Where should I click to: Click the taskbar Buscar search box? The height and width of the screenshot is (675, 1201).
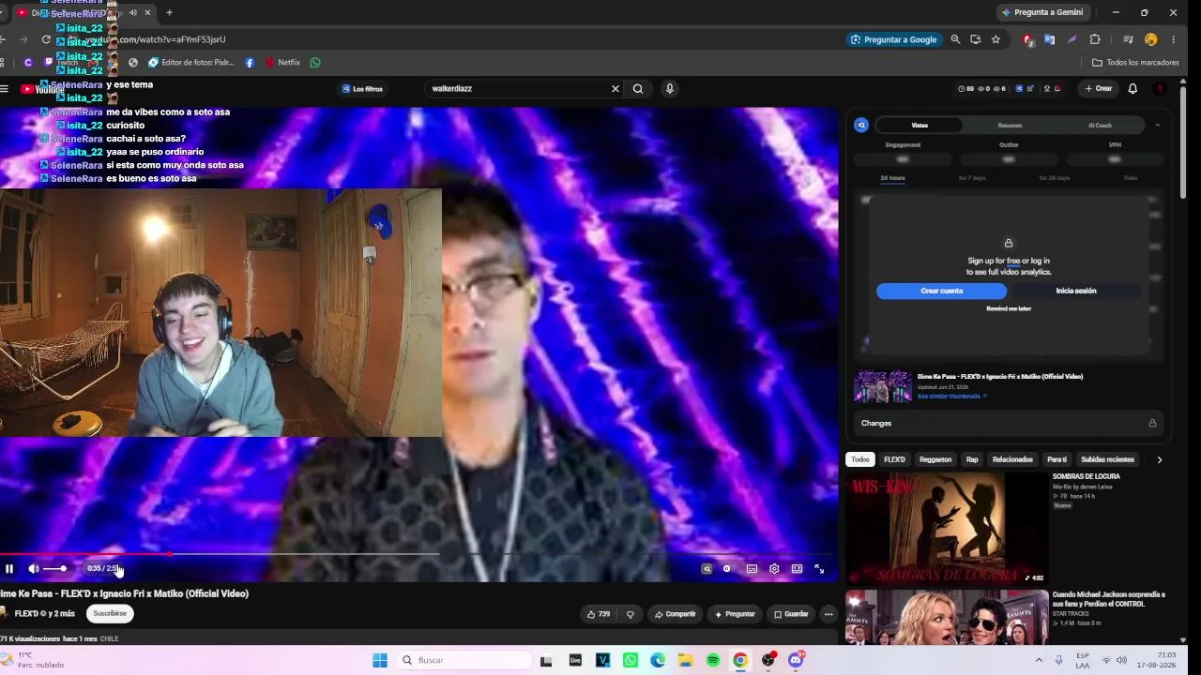[464, 661]
